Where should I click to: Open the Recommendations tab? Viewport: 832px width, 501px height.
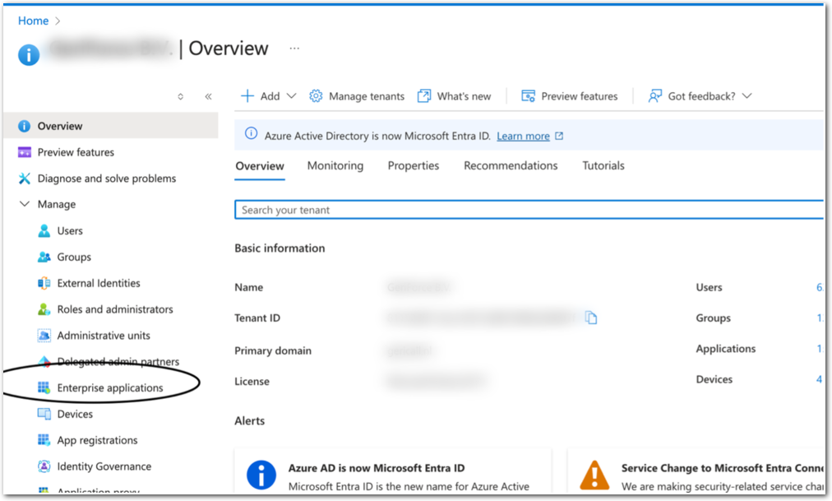pos(510,166)
